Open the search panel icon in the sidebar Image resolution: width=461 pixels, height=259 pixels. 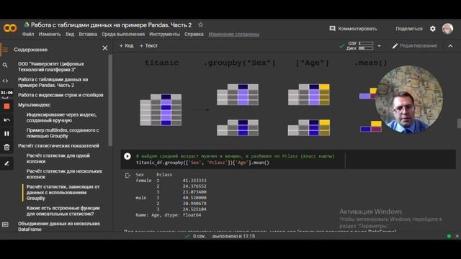5,65
